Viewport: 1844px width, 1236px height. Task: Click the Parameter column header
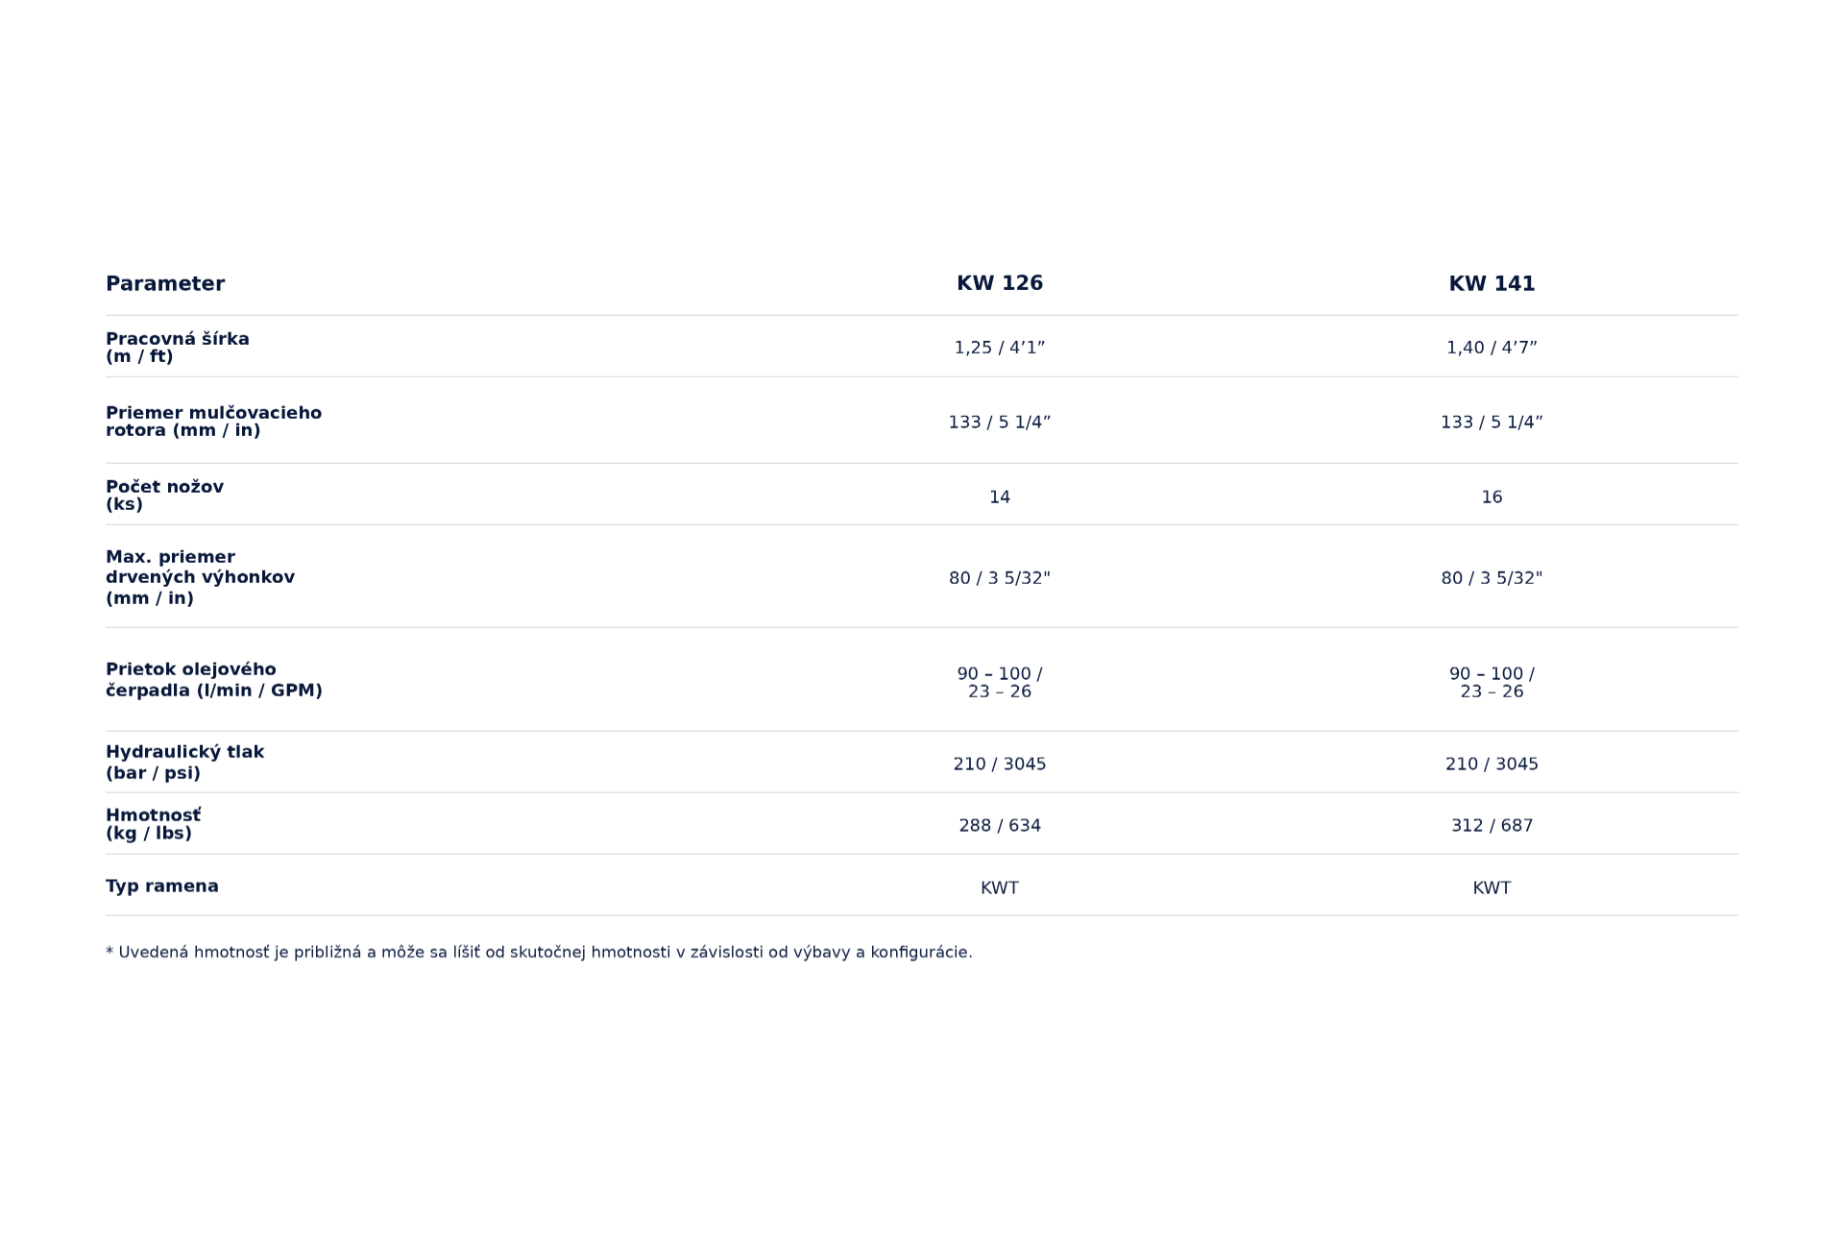pos(165,283)
